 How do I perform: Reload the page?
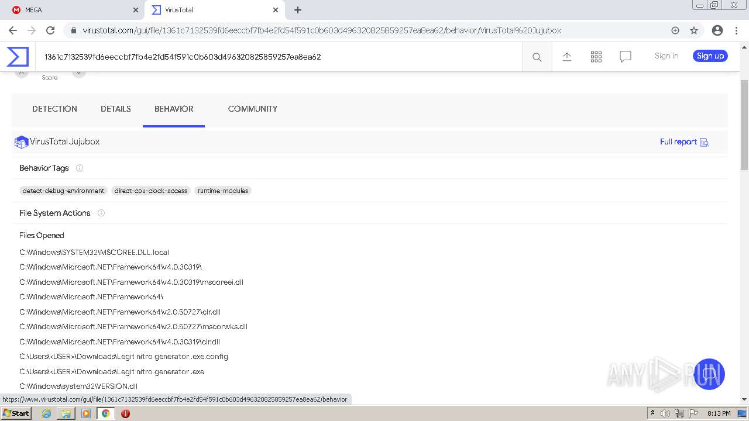(x=50, y=30)
